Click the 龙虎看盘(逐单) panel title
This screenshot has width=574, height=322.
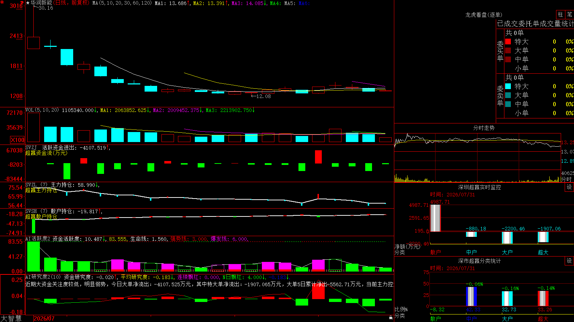pos(484,15)
